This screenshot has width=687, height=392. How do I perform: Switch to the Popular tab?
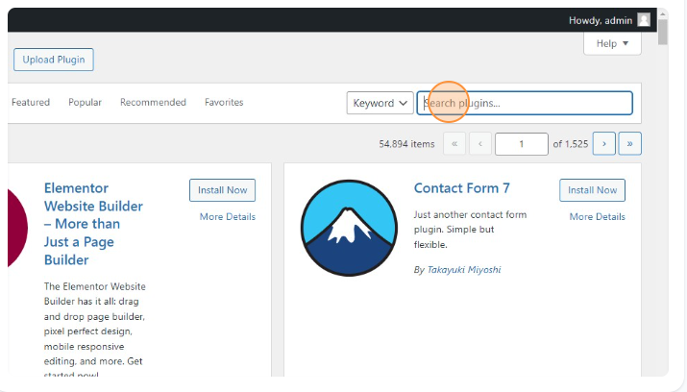pos(85,102)
